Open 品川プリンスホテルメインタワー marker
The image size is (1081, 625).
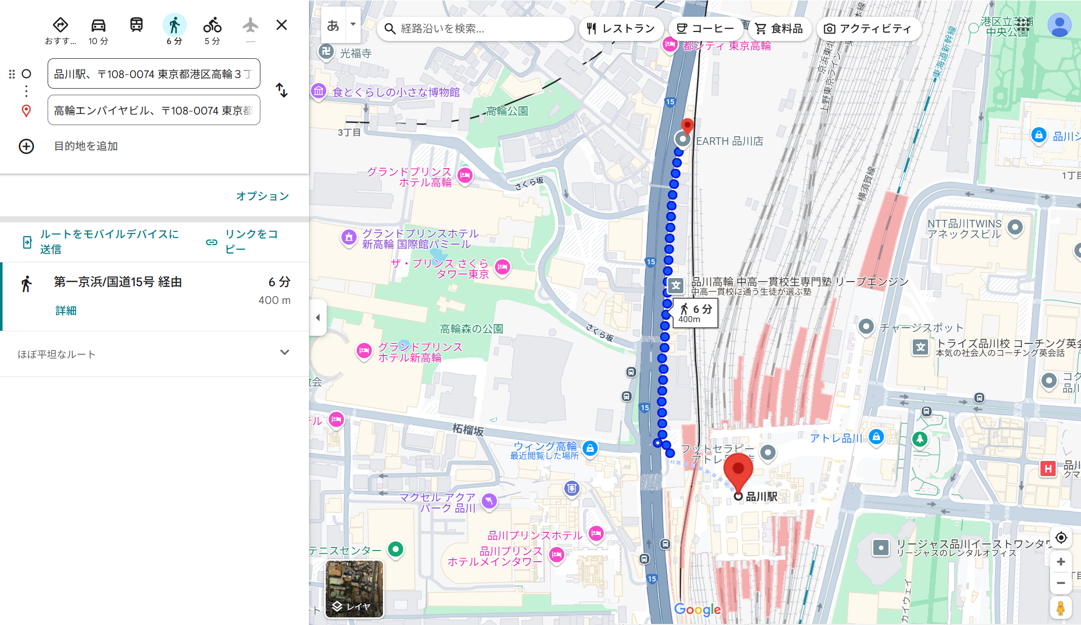(x=557, y=555)
